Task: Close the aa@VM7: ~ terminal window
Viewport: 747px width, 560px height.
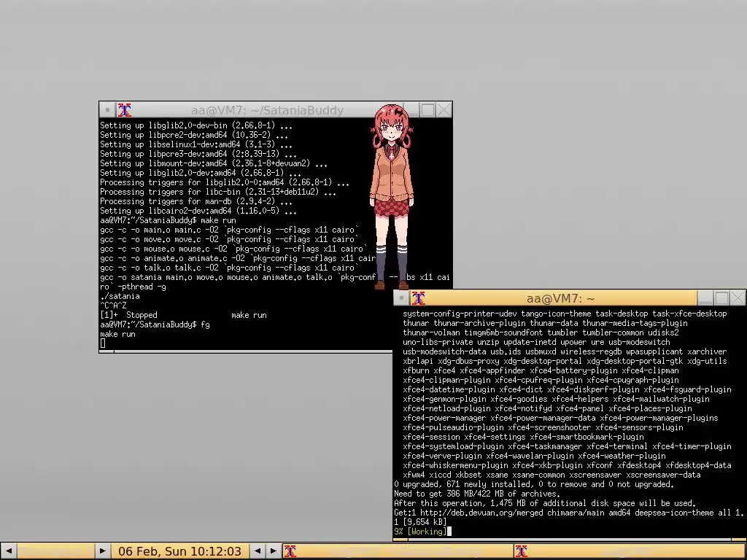Action: coord(738,298)
